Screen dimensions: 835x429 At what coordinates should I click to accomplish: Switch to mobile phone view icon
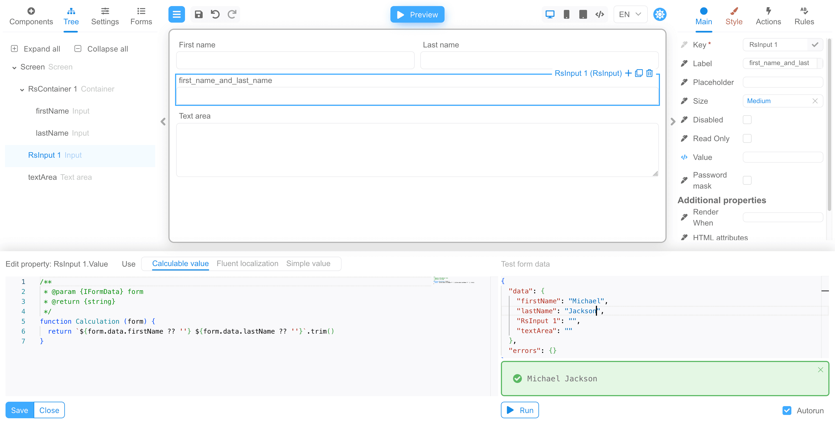[x=566, y=14]
